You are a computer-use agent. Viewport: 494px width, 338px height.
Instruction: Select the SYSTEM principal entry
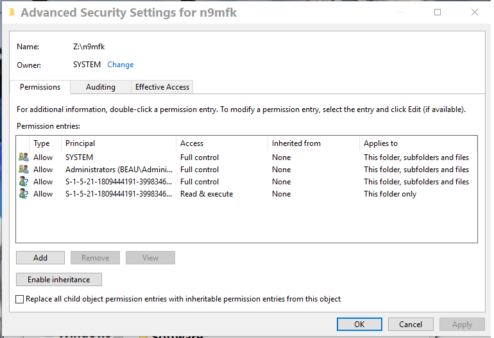(79, 157)
